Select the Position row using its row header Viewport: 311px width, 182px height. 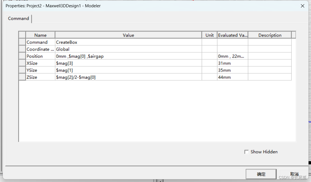pyautogui.click(x=22, y=56)
